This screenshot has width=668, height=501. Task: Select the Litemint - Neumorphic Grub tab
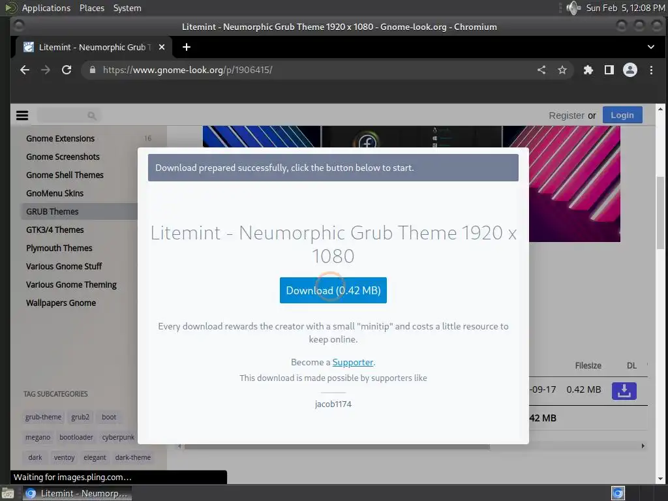93,47
